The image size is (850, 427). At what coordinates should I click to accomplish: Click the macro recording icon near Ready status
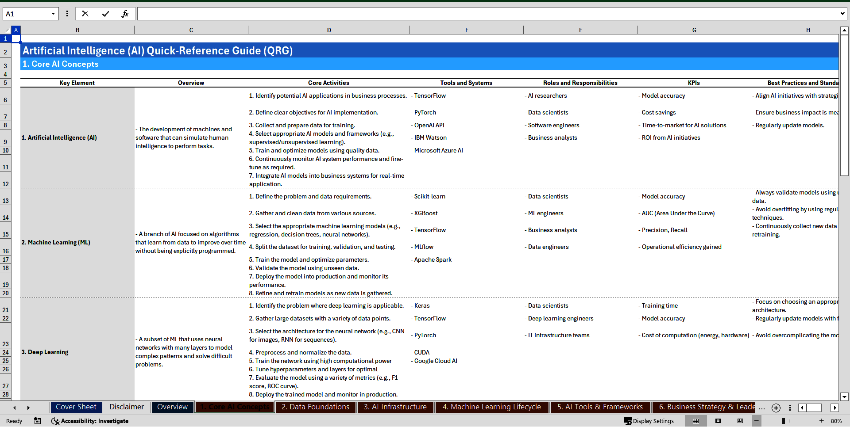(37, 421)
